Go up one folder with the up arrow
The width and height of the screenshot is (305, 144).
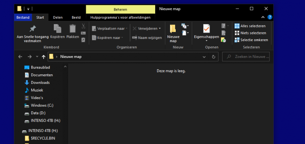43,57
